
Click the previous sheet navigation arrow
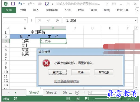coord(9,93)
